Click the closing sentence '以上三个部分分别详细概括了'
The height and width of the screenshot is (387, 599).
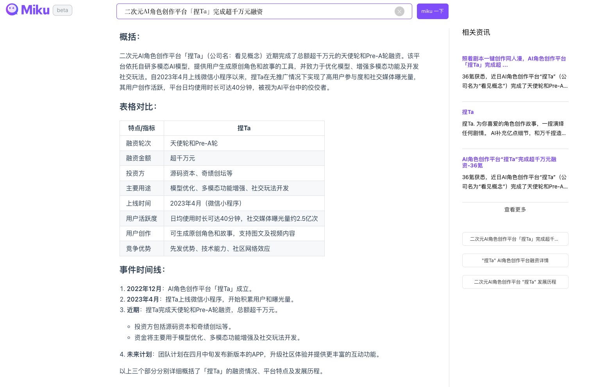tap(223, 371)
